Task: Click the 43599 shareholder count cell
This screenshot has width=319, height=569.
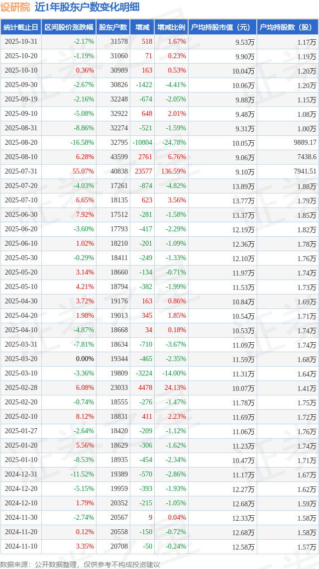Action: (119, 157)
